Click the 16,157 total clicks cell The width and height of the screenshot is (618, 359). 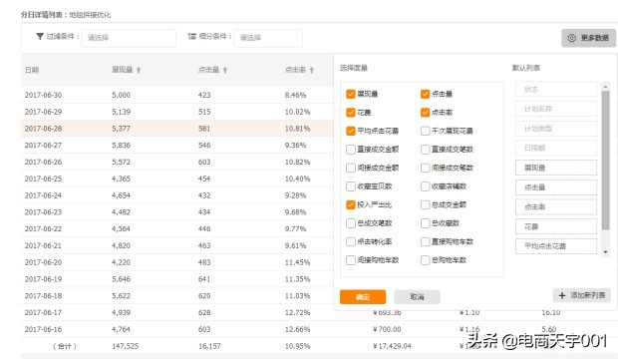pyautogui.click(x=209, y=346)
